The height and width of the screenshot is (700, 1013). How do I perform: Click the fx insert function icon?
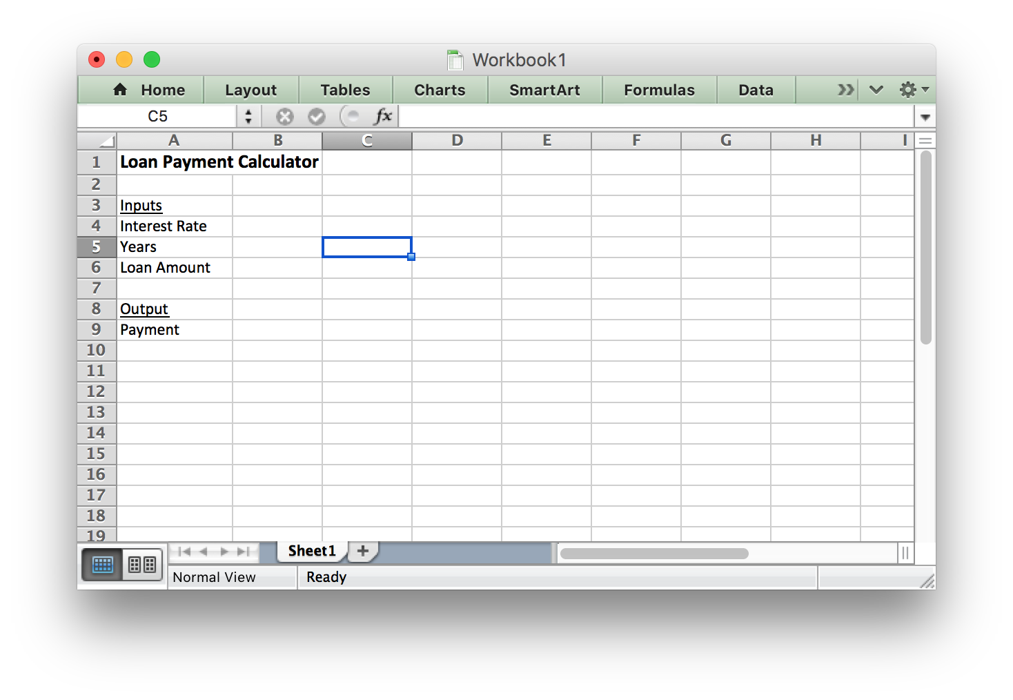(383, 117)
